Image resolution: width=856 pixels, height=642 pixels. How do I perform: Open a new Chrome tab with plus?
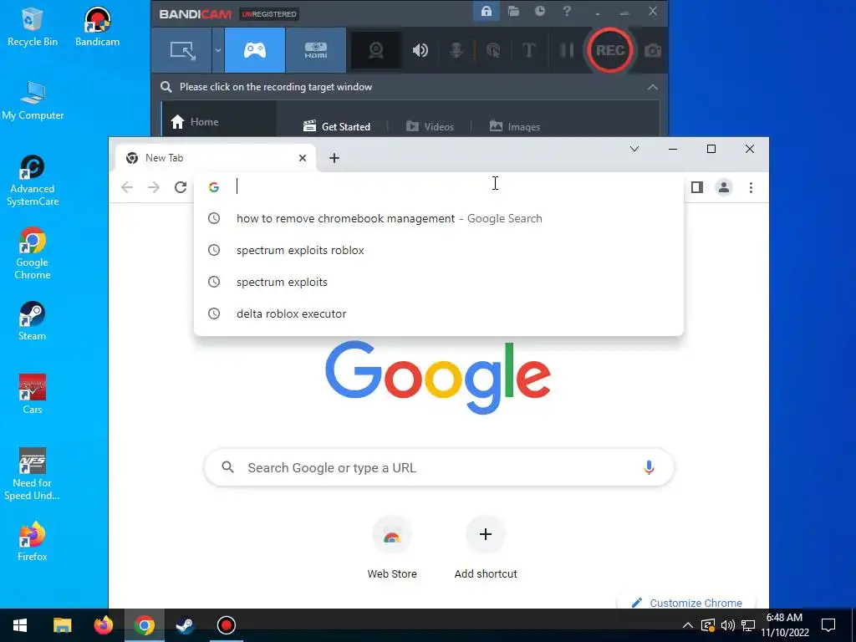coord(334,158)
